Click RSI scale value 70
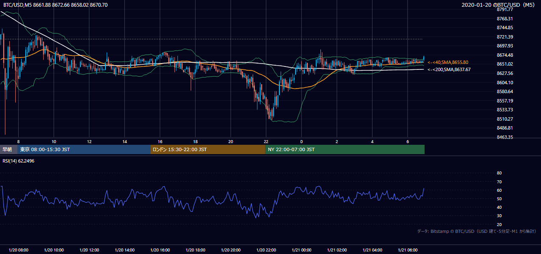541x254 pixels. click(x=499, y=182)
